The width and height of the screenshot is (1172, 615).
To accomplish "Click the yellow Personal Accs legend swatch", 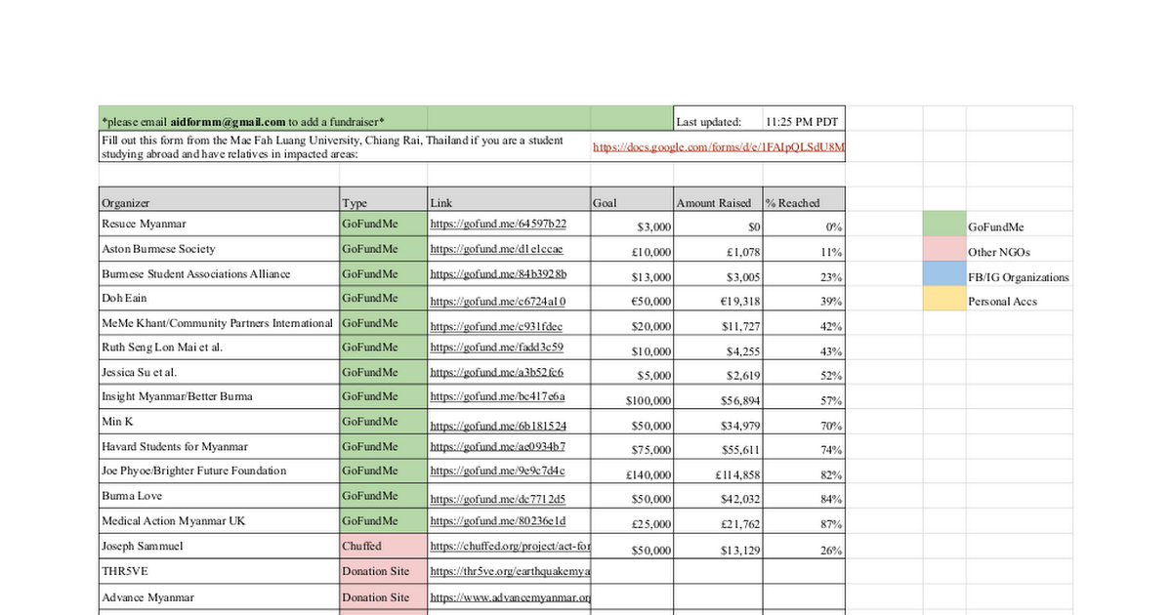I will [x=943, y=300].
